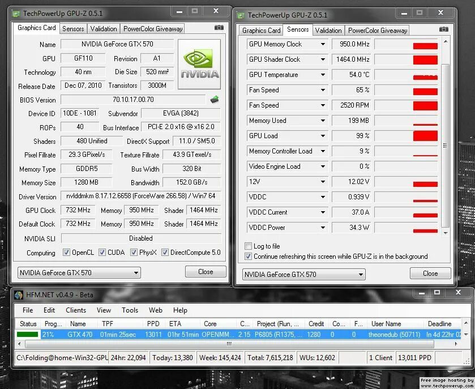Click Close button in Graphics Card GPU-Z window

[206, 272]
